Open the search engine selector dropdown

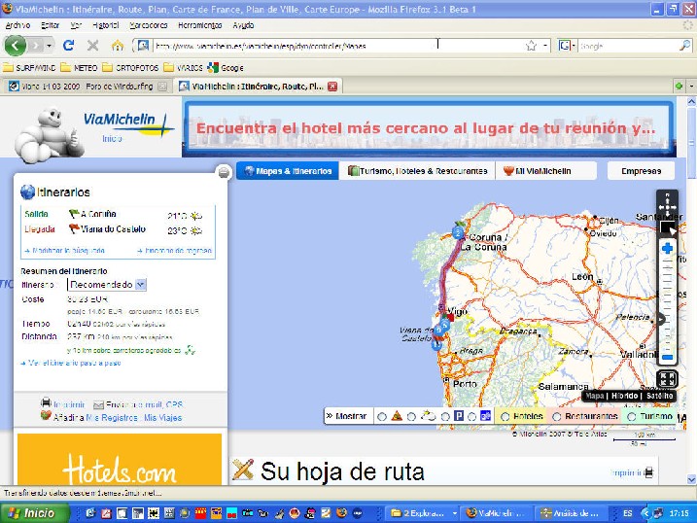574,46
